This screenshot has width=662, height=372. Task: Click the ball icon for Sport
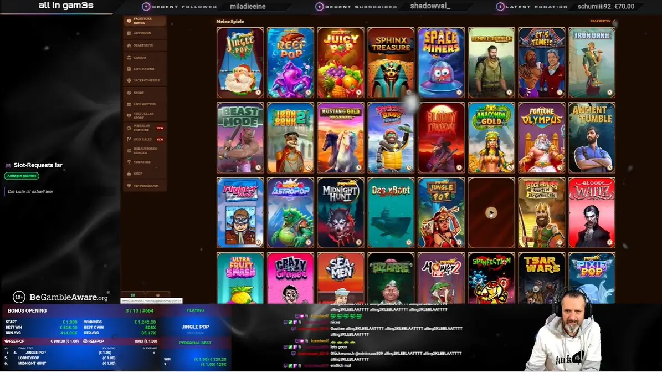coord(129,93)
